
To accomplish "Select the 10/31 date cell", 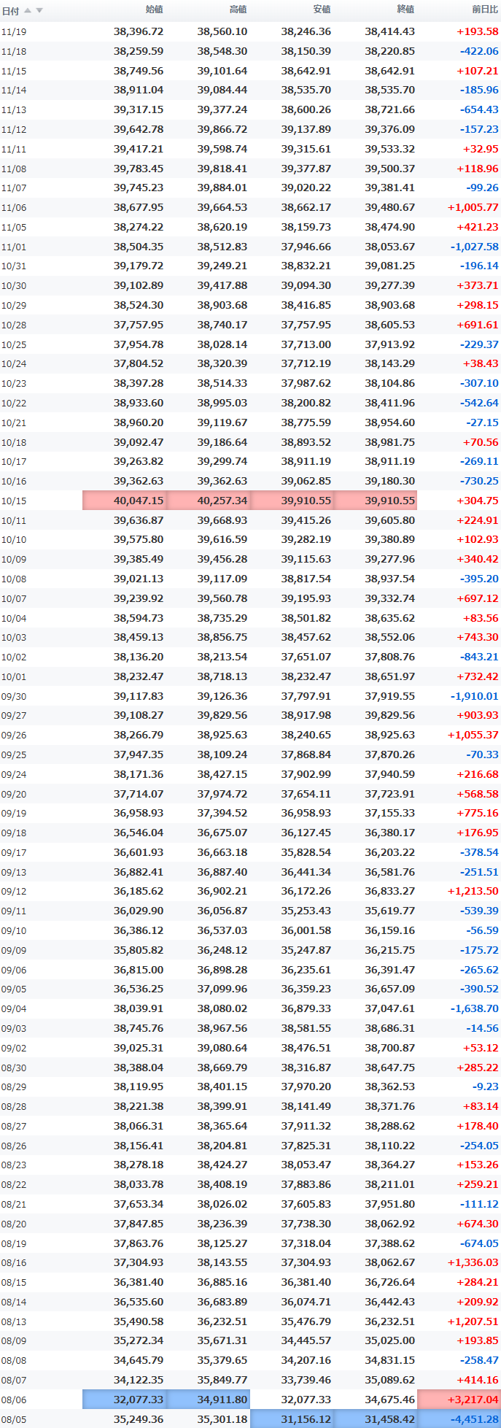I will click(14, 266).
